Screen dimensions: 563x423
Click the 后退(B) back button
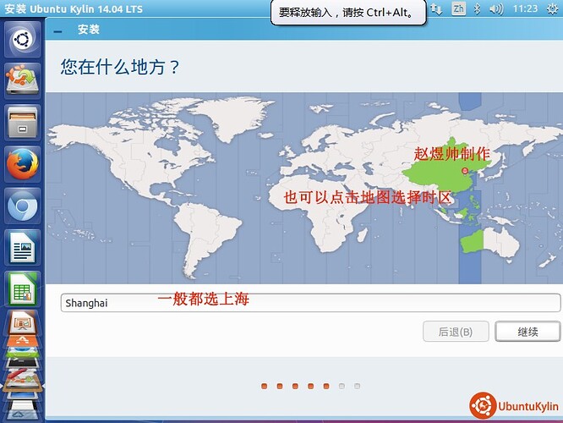click(x=456, y=332)
